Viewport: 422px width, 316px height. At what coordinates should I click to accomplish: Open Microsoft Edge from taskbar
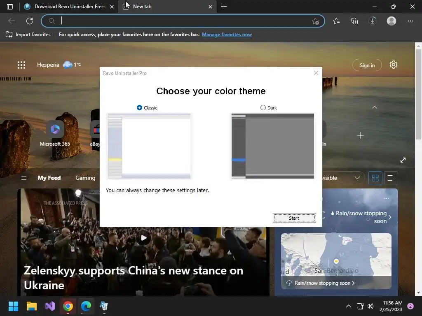click(x=86, y=306)
